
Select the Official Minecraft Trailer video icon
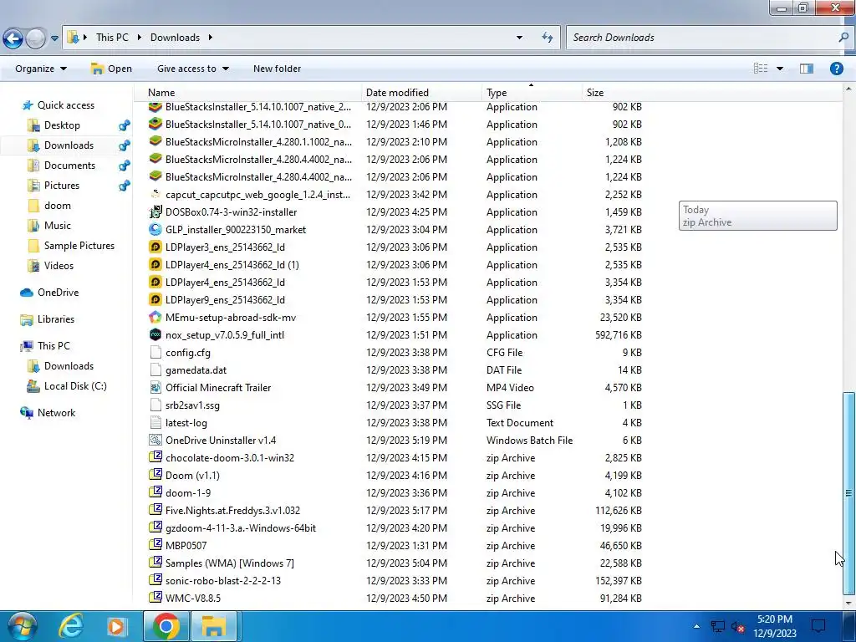pos(155,388)
